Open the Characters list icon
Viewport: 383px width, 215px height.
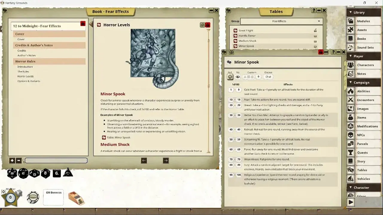coord(350,65)
